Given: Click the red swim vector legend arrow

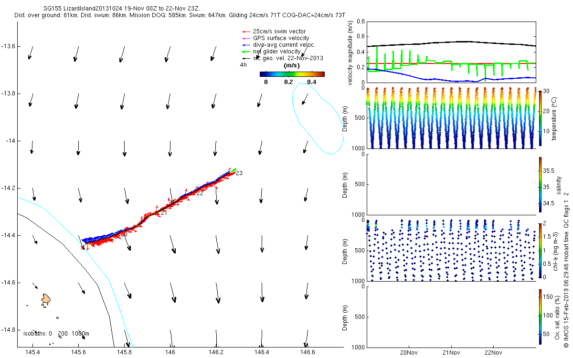Looking at the screenshot, I should [x=245, y=32].
